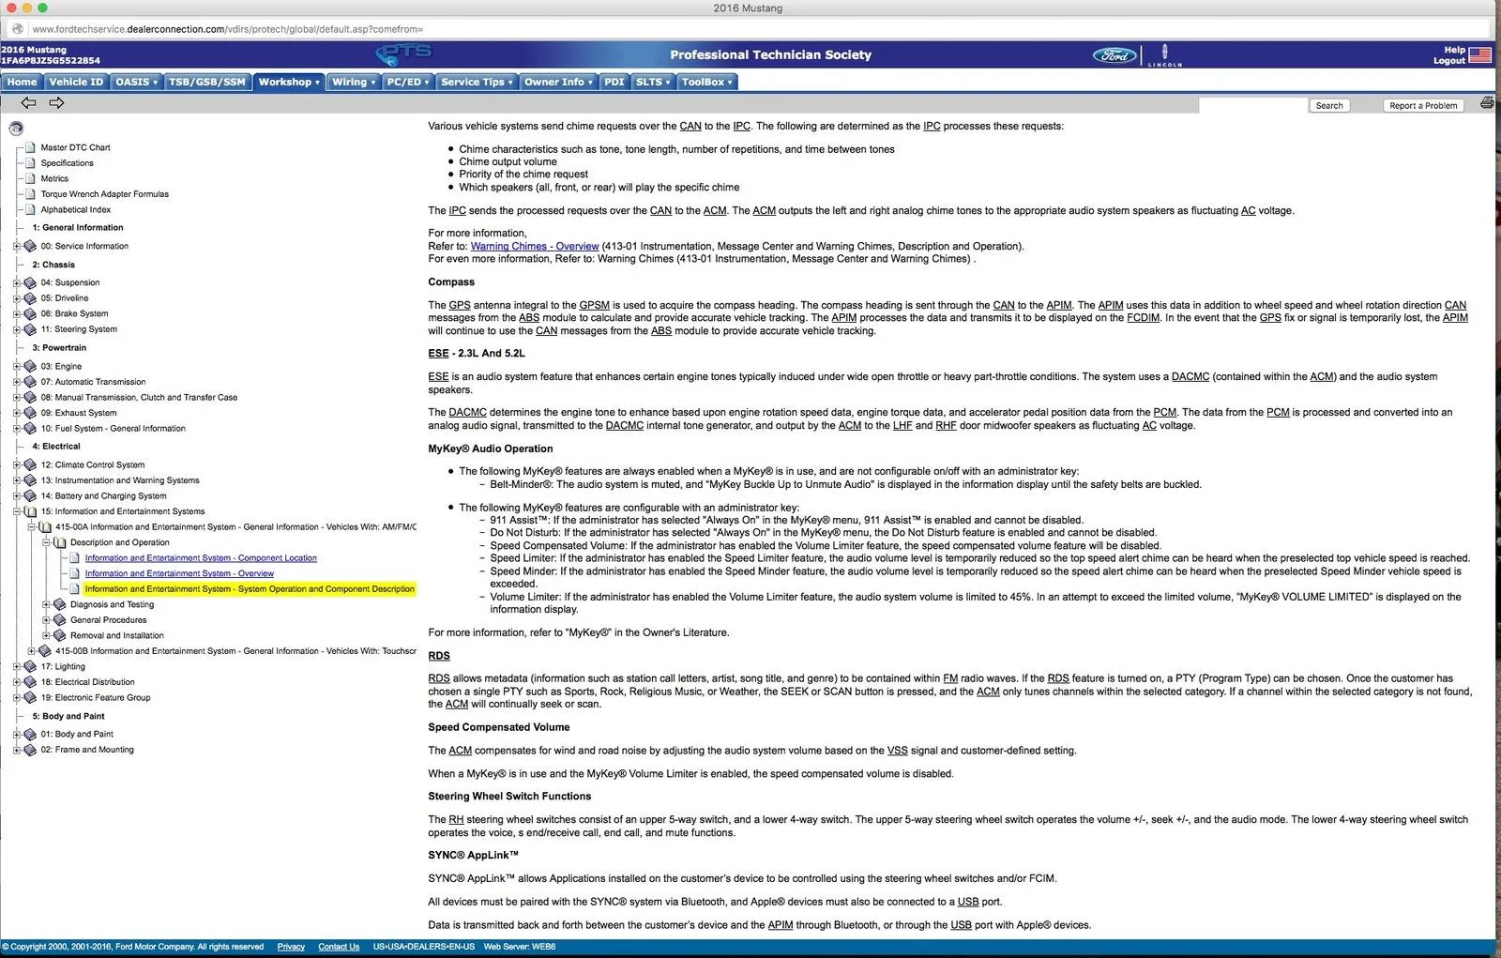Click the browser site info globe icon
The image size is (1501, 958).
point(17,29)
